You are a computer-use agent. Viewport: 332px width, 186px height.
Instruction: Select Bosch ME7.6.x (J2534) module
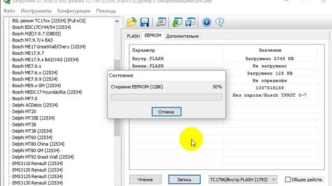[x=35, y=72]
